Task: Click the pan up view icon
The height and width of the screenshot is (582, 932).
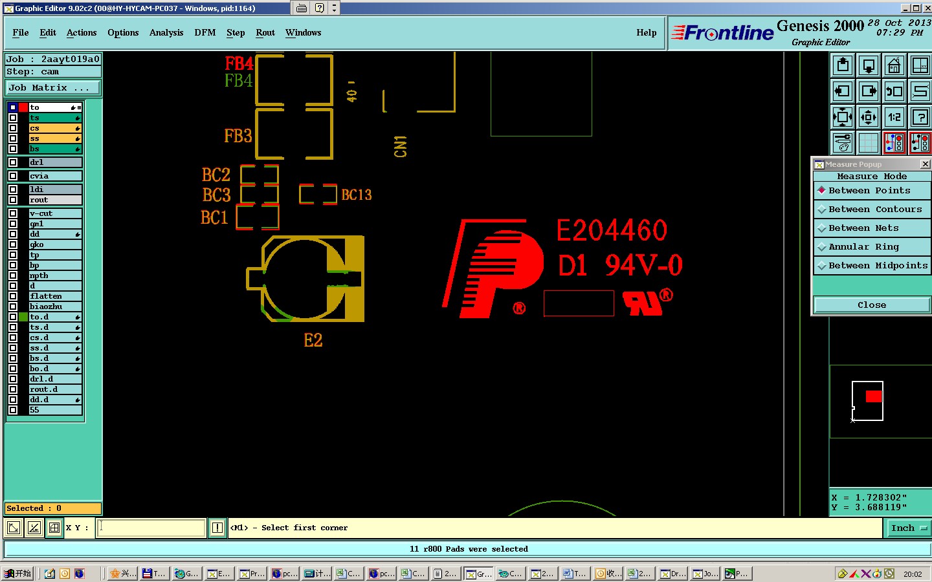Action: (x=843, y=65)
